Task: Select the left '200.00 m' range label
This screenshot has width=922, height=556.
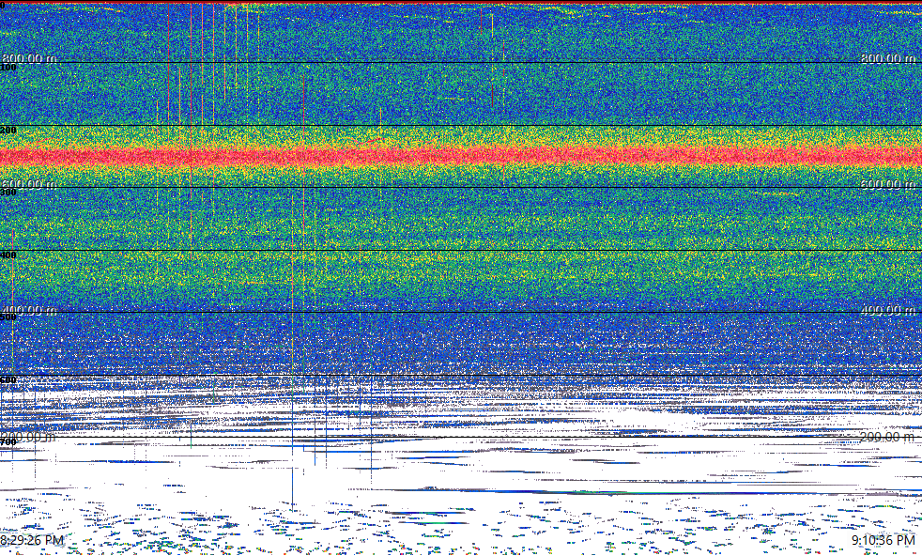Action: click(28, 437)
